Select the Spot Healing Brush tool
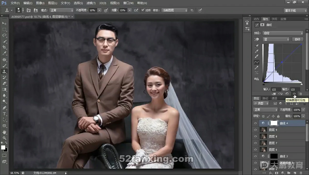Image resolution: width=309 pixels, height=175 pixels. pos(4,60)
